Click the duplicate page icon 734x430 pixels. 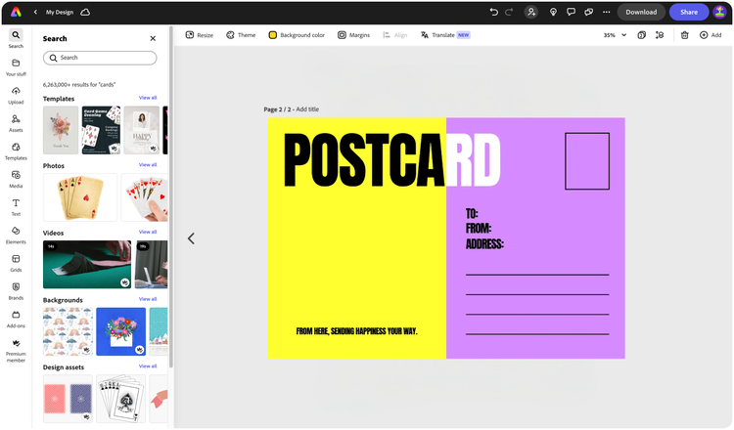pyautogui.click(x=642, y=35)
